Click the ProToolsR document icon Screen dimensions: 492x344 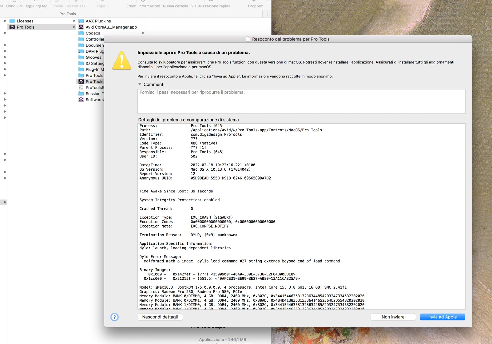click(x=81, y=88)
